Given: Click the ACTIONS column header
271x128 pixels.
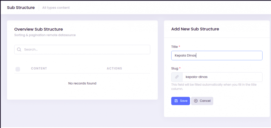Looking at the screenshot, I should click(114, 69).
